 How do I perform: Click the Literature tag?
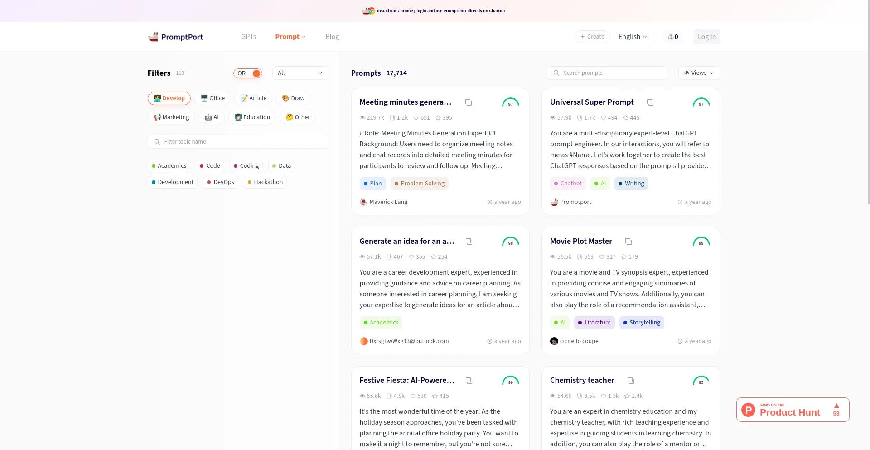[594, 323]
